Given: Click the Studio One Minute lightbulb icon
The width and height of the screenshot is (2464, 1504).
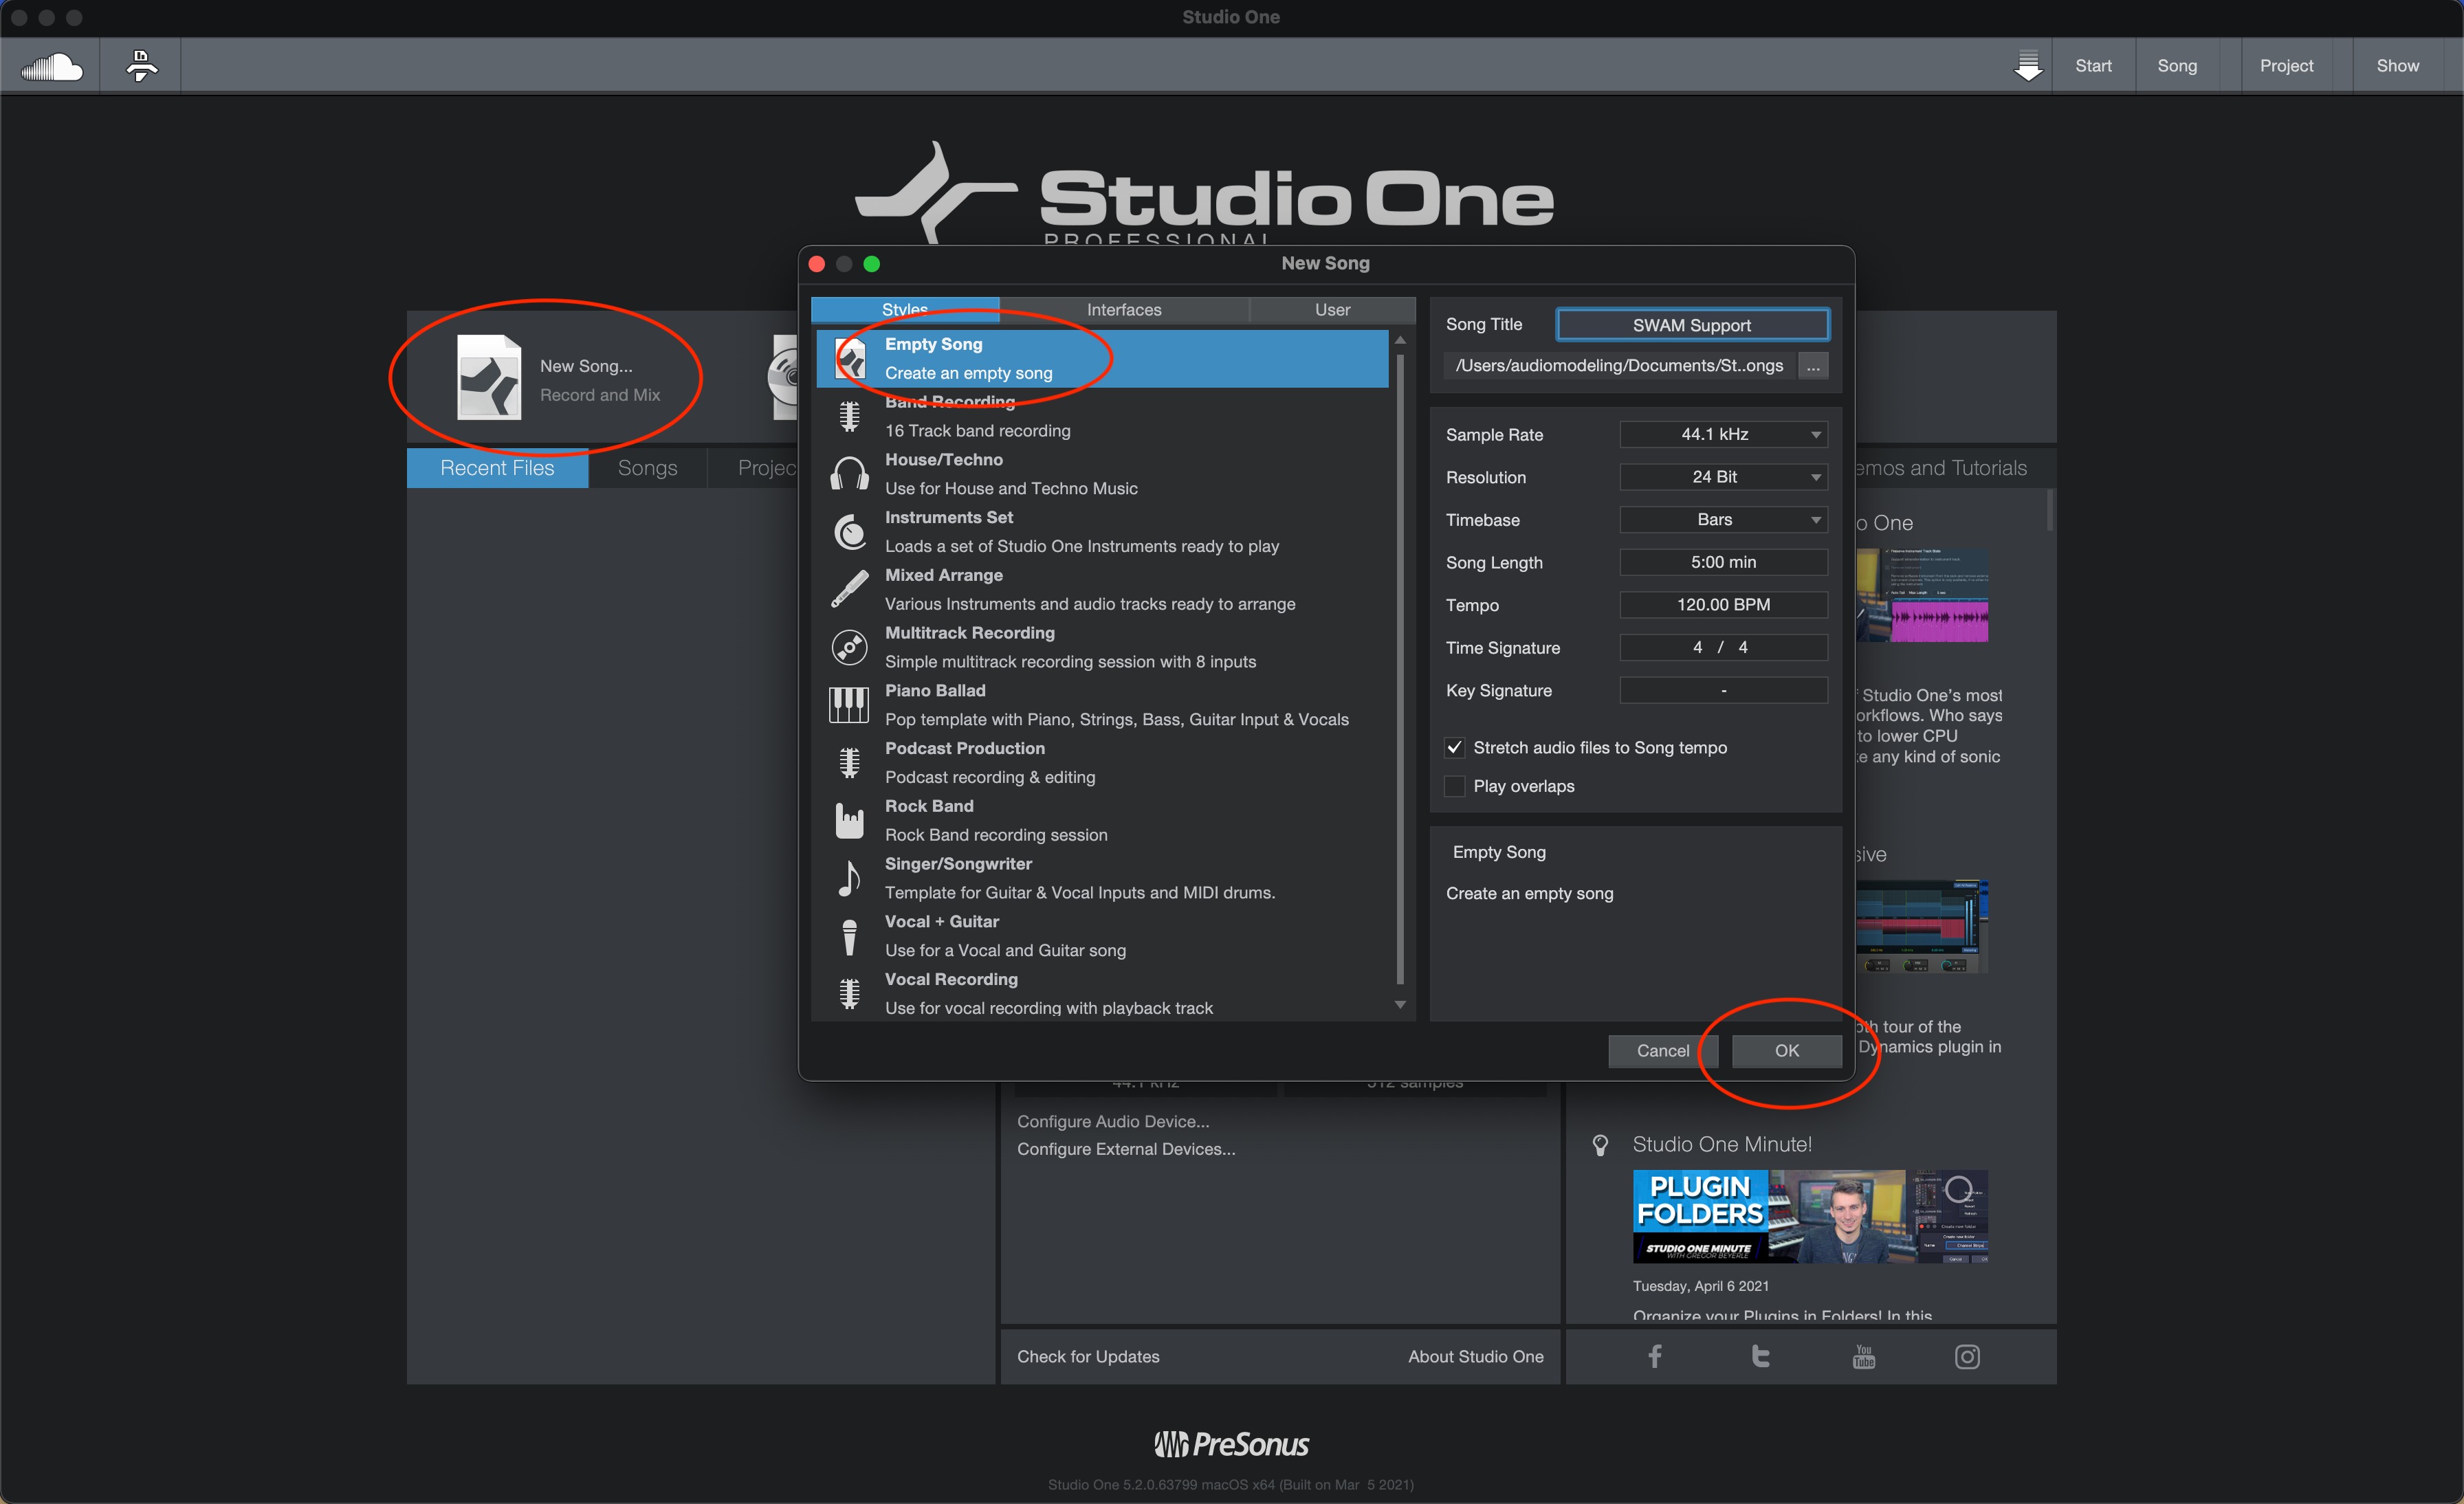Looking at the screenshot, I should 1600,1145.
